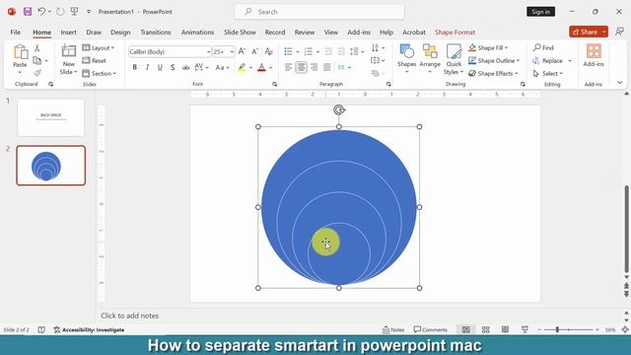The width and height of the screenshot is (631, 355).
Task: Toggle Notes pane in status bar
Action: 393,329
